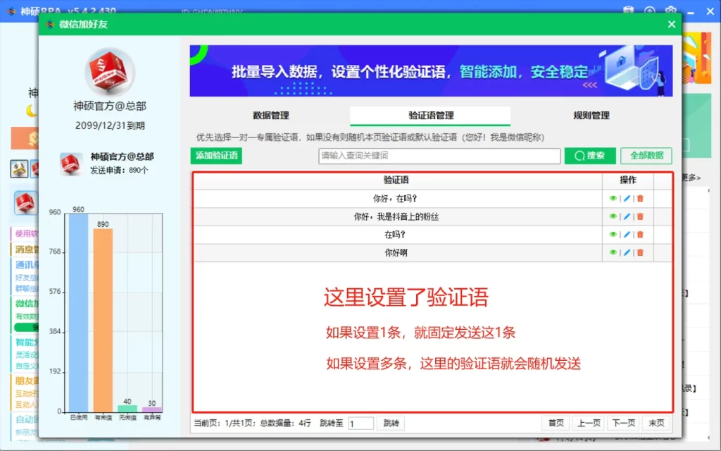Edit the phrase 你好，我是抖音上的粉丝 with pencil icon
Screen dimensions: 721x451
point(627,216)
